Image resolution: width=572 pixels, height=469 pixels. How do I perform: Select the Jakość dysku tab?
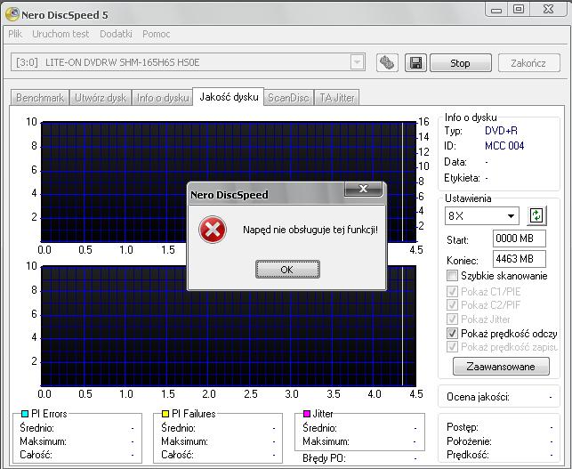pyautogui.click(x=229, y=97)
